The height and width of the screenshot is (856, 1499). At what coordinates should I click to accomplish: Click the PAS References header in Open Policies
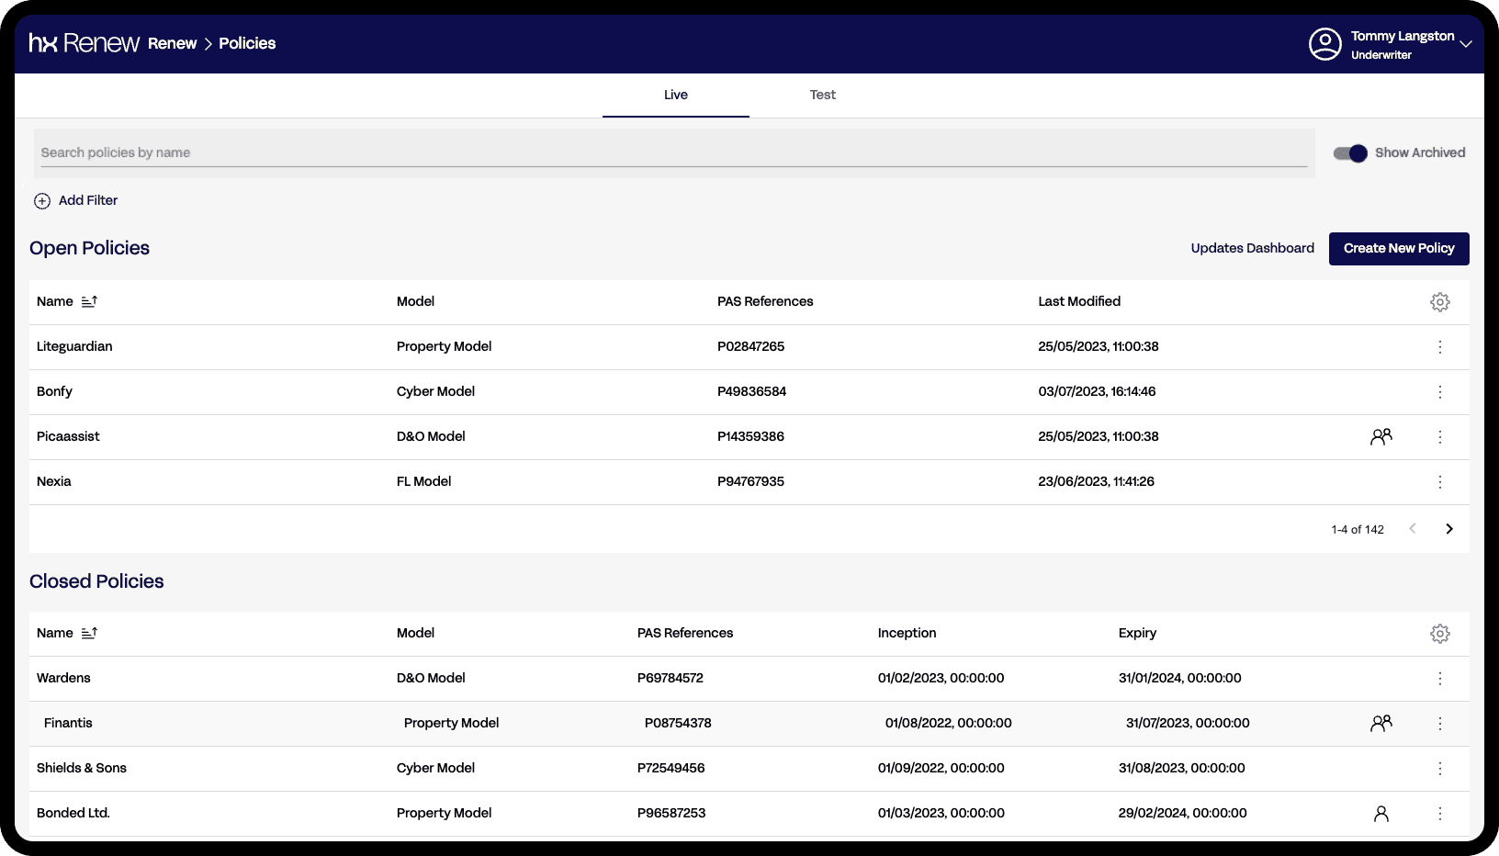click(765, 301)
